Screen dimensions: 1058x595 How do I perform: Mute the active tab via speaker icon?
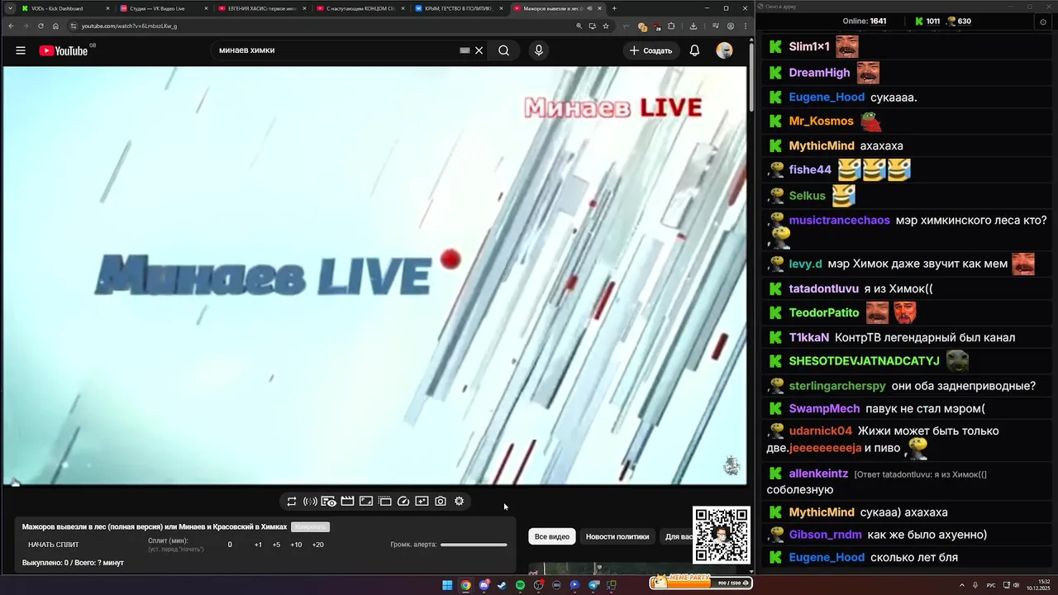point(589,8)
